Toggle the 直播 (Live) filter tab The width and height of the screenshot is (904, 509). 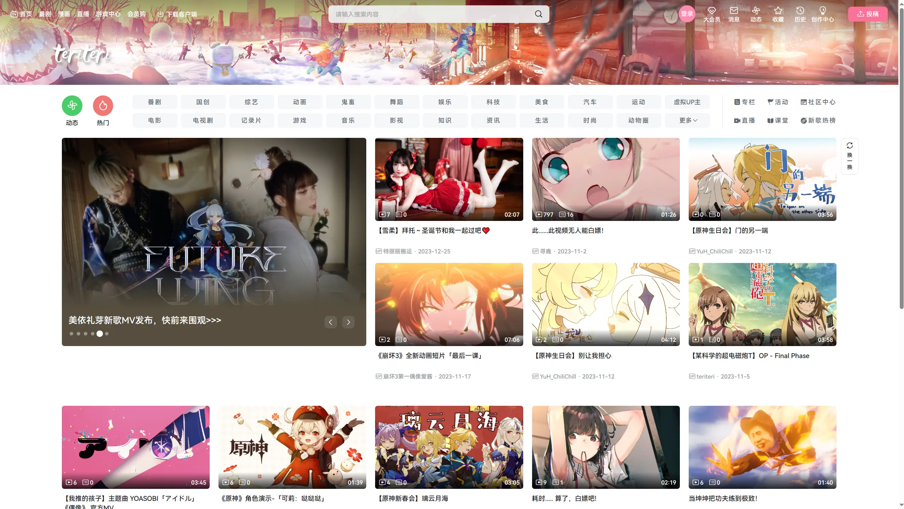[745, 120]
